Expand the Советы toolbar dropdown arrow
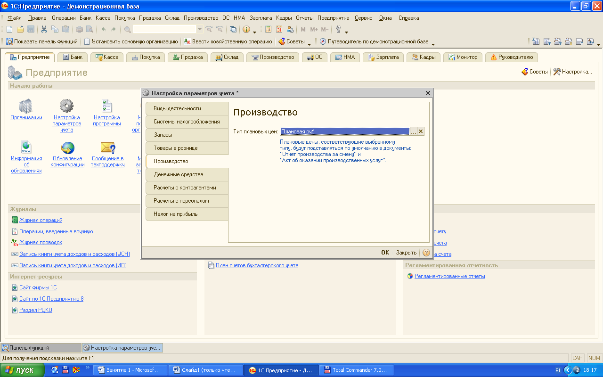This screenshot has height=377, width=603. [x=309, y=43]
